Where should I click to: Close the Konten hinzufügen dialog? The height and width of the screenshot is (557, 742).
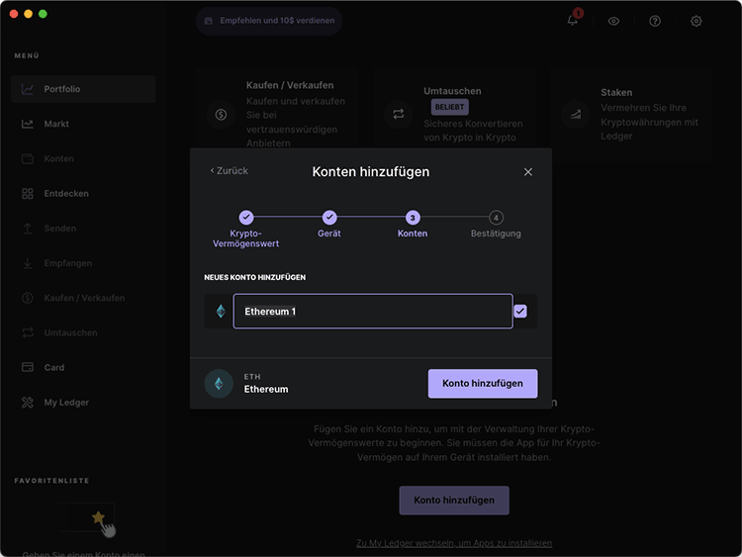528,172
